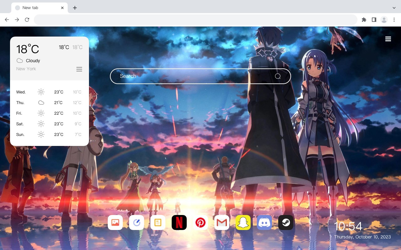Click the browser back arrow
401x250 pixels.
click(7, 20)
